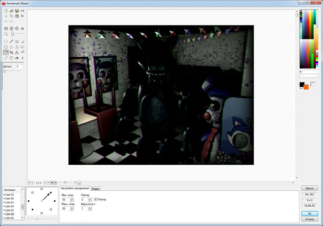Screen dimensions: 323x226
Task: Click the Cut scissors icon
Action: point(6,16)
